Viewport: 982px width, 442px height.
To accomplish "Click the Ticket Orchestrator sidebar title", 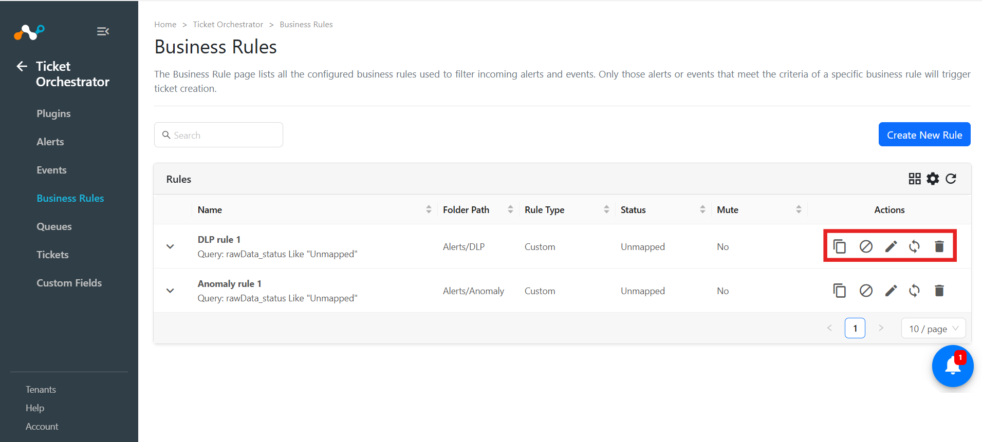I will (72, 74).
